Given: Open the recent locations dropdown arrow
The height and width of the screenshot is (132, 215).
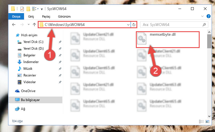Looking at the screenshot, I should [29, 25].
